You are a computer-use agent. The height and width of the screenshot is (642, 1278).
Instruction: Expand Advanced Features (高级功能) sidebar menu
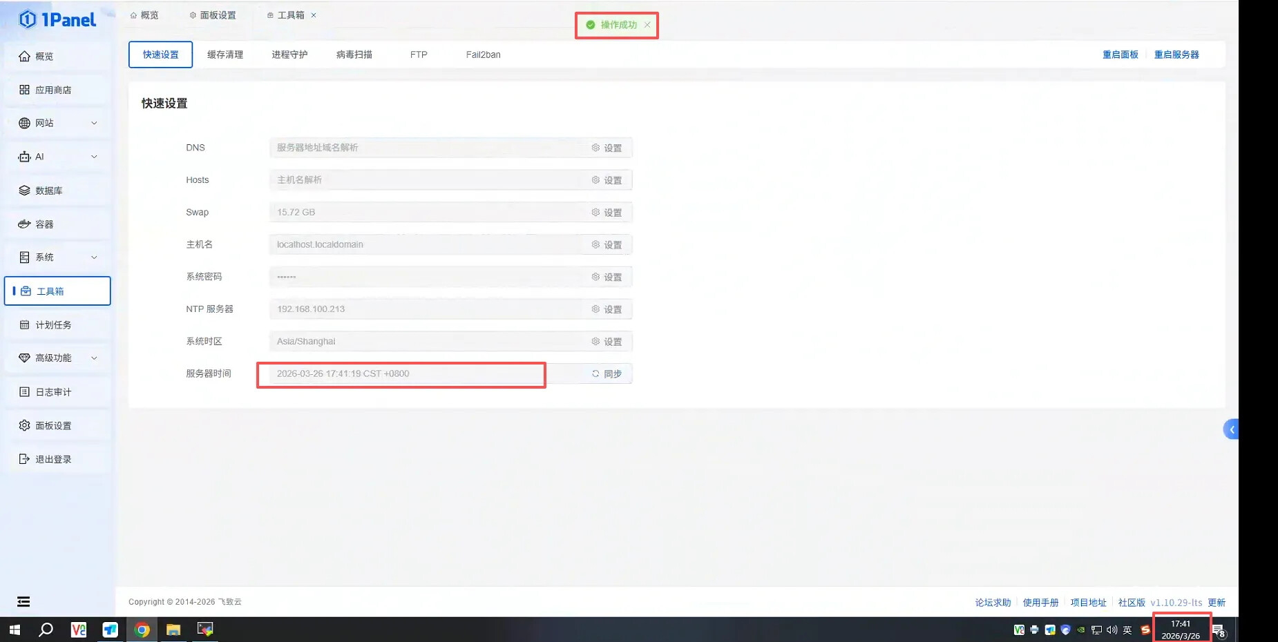pyautogui.click(x=57, y=358)
